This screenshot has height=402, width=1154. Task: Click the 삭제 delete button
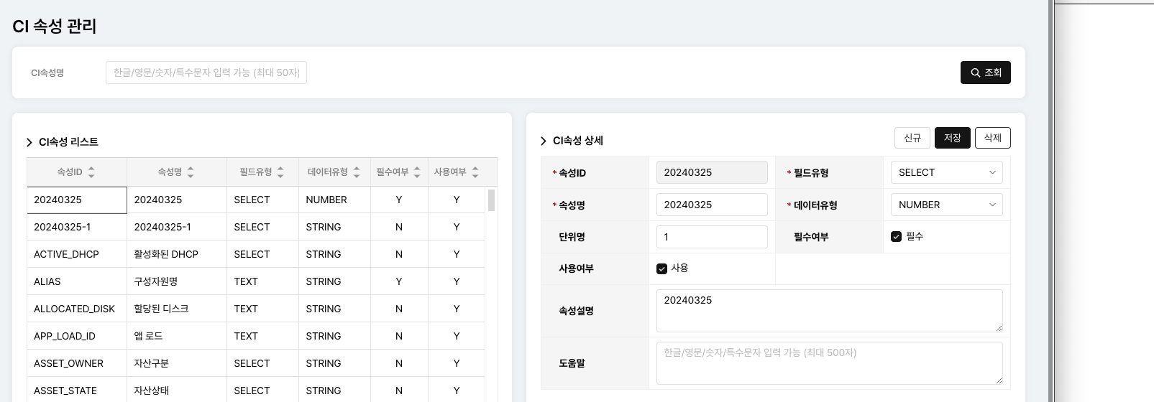pos(992,138)
